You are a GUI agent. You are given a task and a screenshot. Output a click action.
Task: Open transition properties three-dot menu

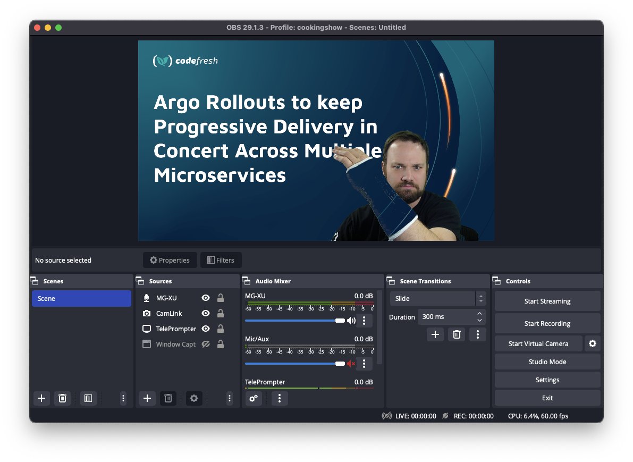[478, 334]
